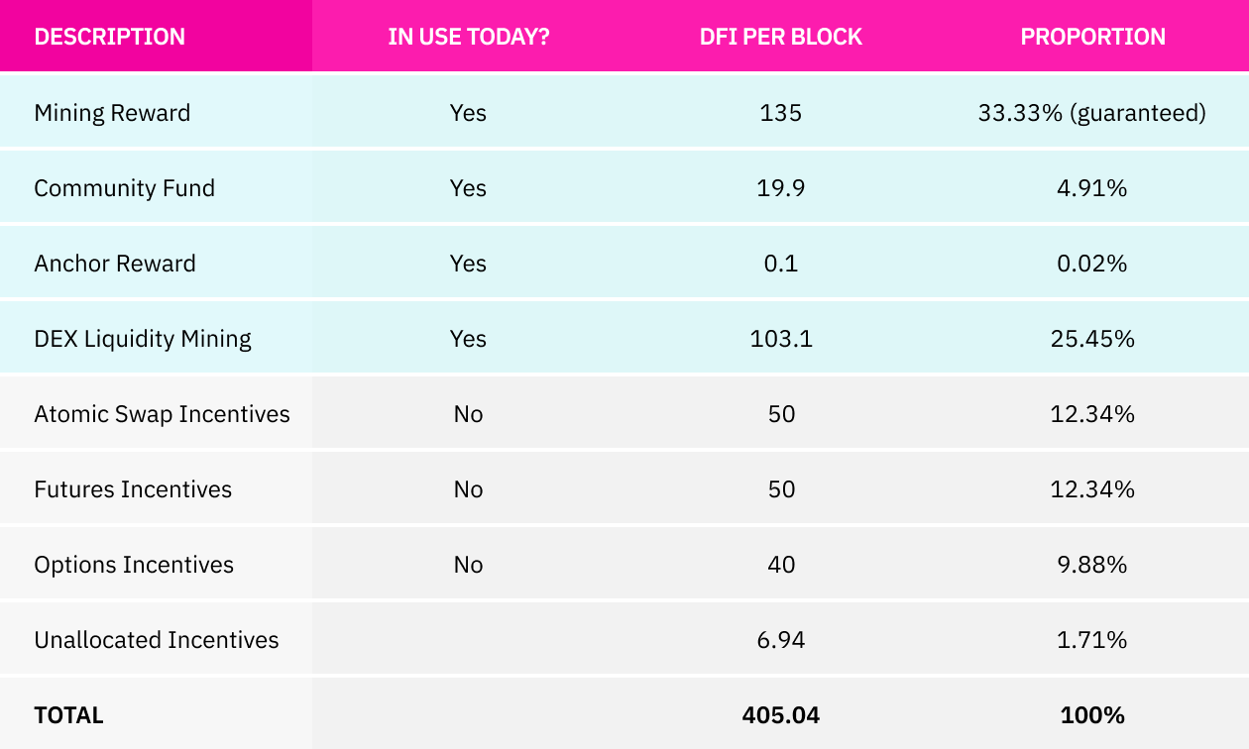Click the Anchor Reward row label
This screenshot has height=749, width=1249.
click(115, 264)
